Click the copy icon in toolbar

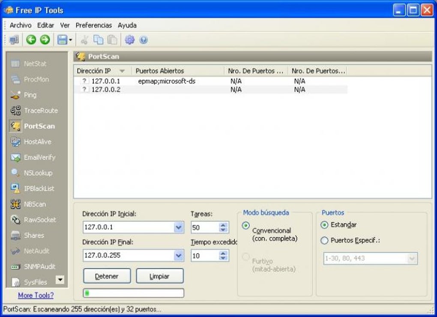pos(98,40)
